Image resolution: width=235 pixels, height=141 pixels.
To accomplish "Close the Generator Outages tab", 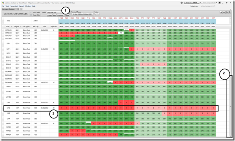I will tap(18, 9).
